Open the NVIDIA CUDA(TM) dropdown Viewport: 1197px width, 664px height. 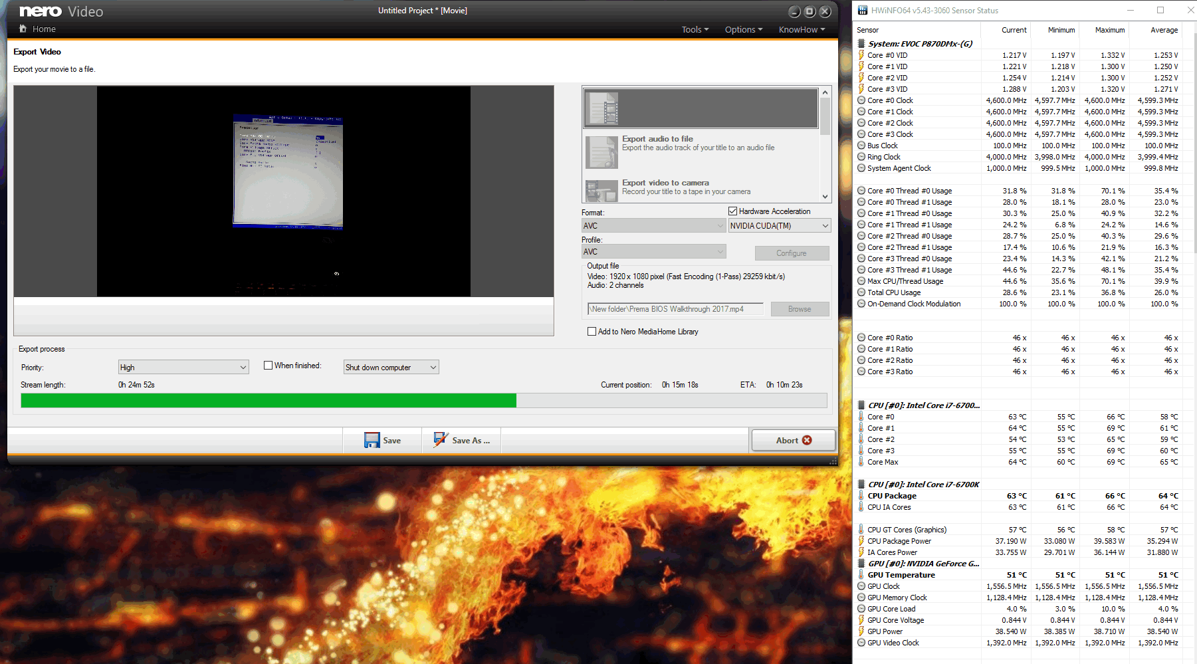[x=780, y=226]
